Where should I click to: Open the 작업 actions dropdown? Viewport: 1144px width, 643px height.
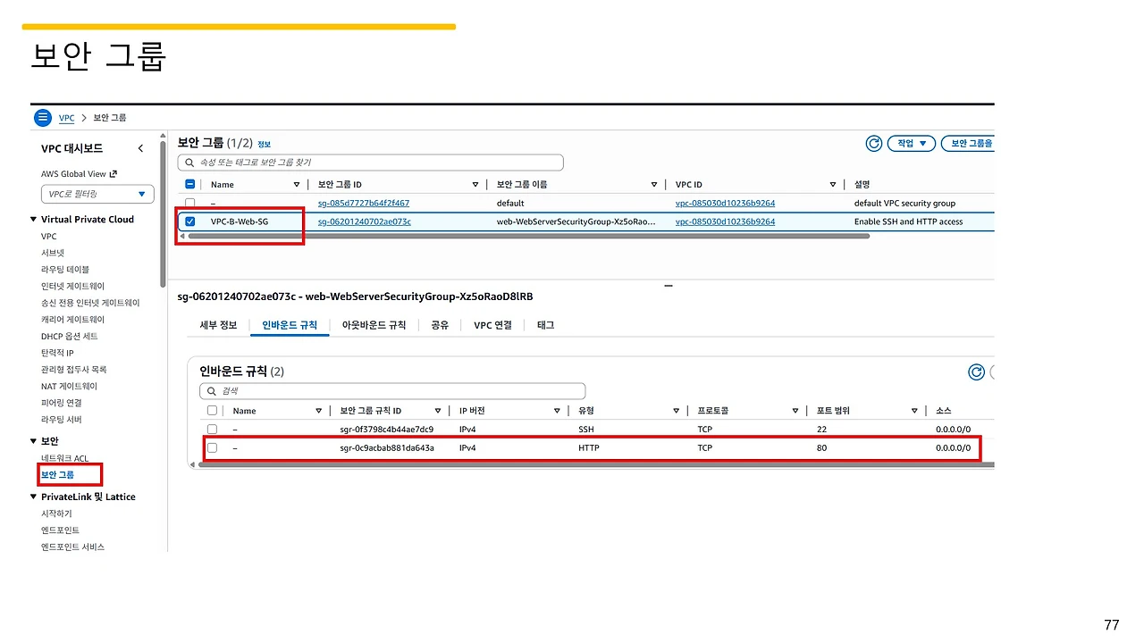[912, 143]
